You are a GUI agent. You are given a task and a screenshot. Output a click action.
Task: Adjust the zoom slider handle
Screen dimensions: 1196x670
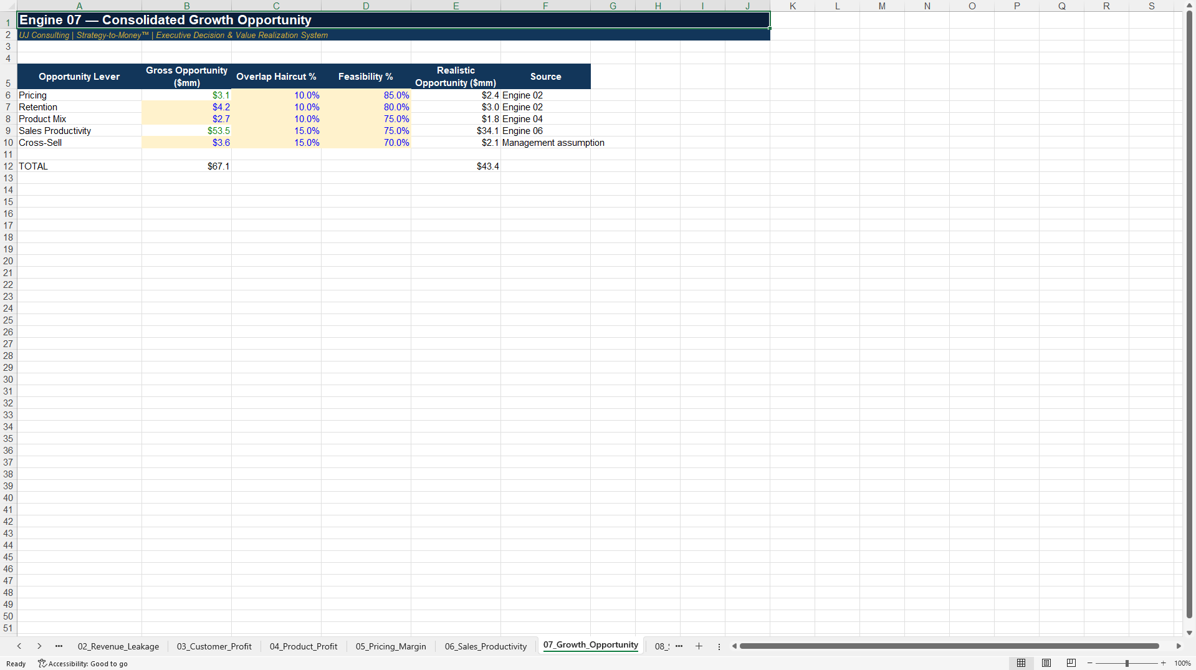tap(1127, 663)
